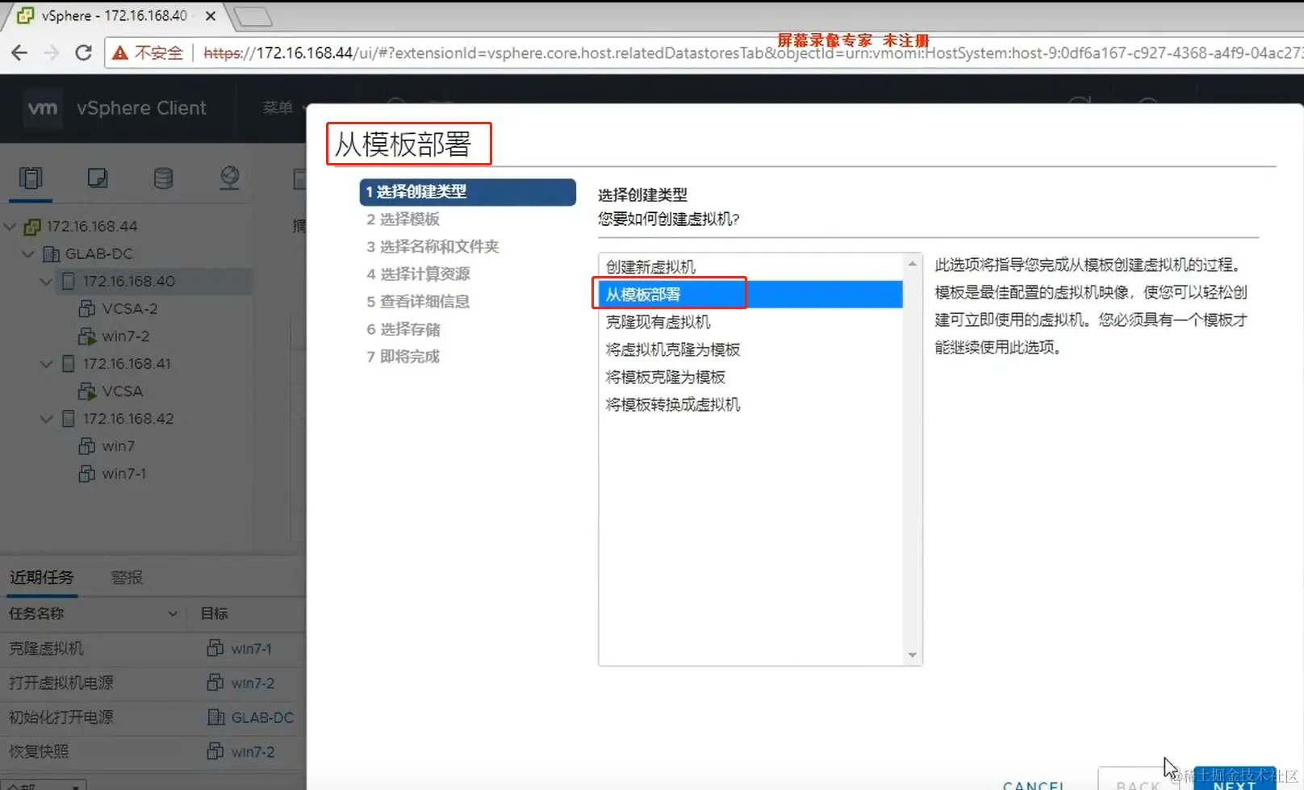Image resolution: width=1304 pixels, height=790 pixels.
Task: Open the Hosts and Clusters inventory view icon
Action: [x=31, y=178]
